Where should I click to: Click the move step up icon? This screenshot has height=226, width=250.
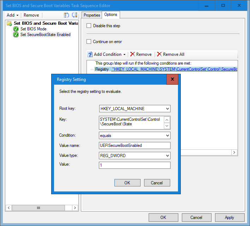[66, 15]
